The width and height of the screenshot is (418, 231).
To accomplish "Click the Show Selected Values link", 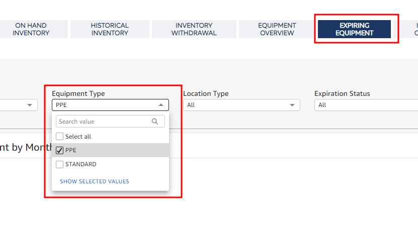I will coord(95,181).
